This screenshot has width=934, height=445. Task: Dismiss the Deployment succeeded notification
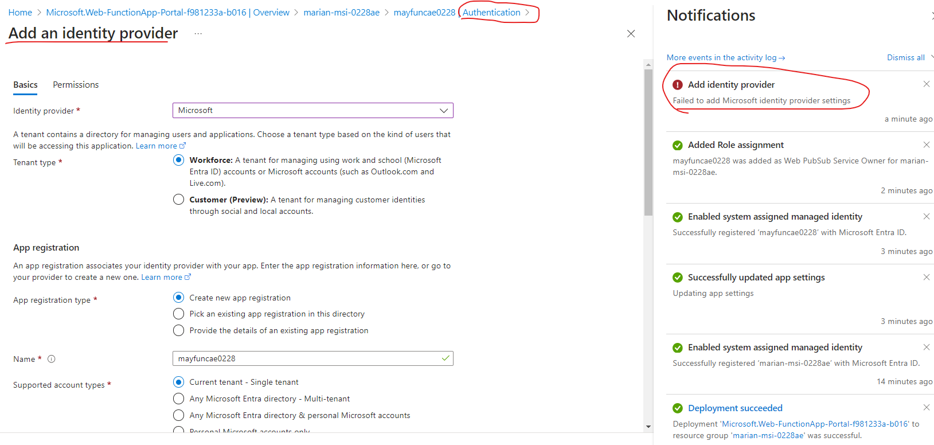926,407
